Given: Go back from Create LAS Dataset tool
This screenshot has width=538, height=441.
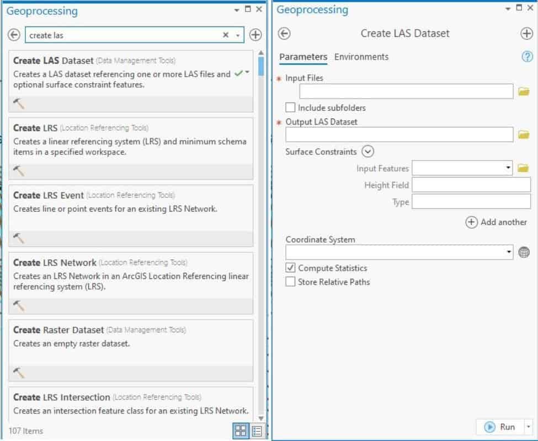Looking at the screenshot, I should click(x=284, y=34).
